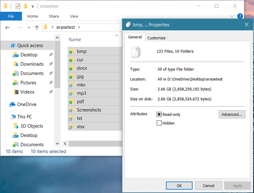254x193 pixels.
Task: Click the Back arrow navigation icon
Action: tap(8, 28)
